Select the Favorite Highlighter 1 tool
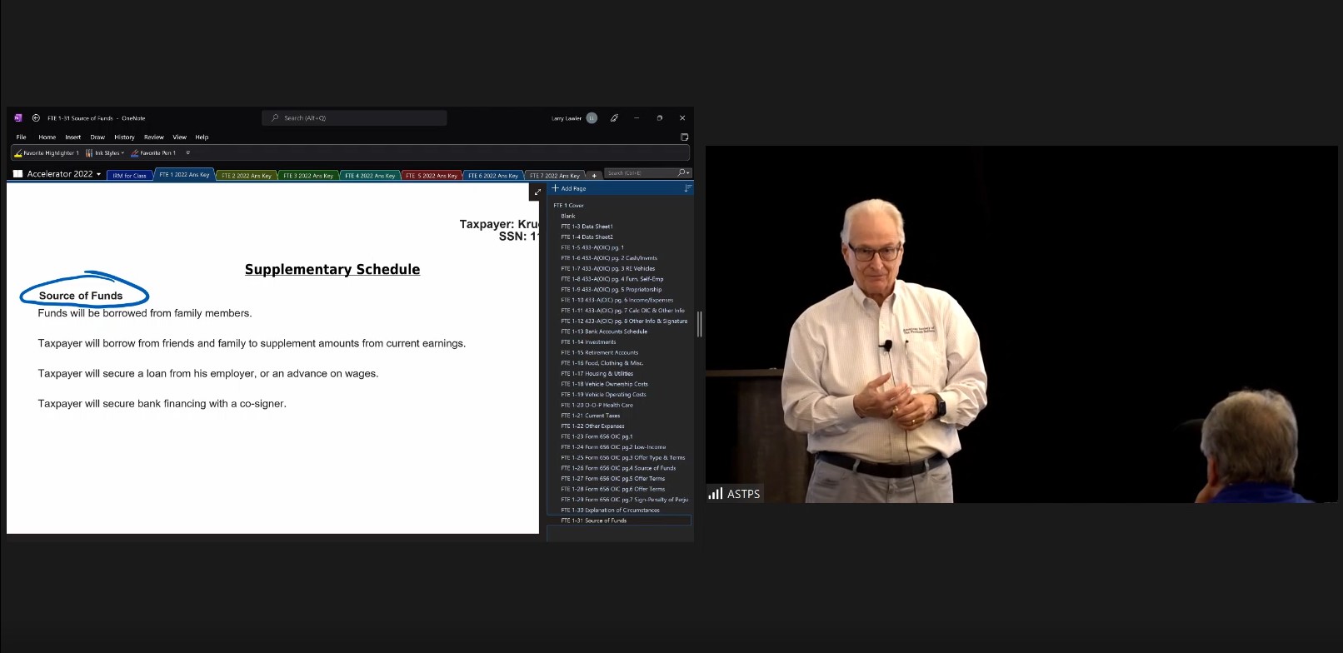This screenshot has width=1343, height=653. point(47,153)
